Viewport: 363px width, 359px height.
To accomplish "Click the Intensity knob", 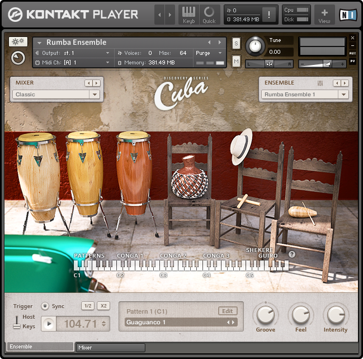I will click(x=336, y=315).
